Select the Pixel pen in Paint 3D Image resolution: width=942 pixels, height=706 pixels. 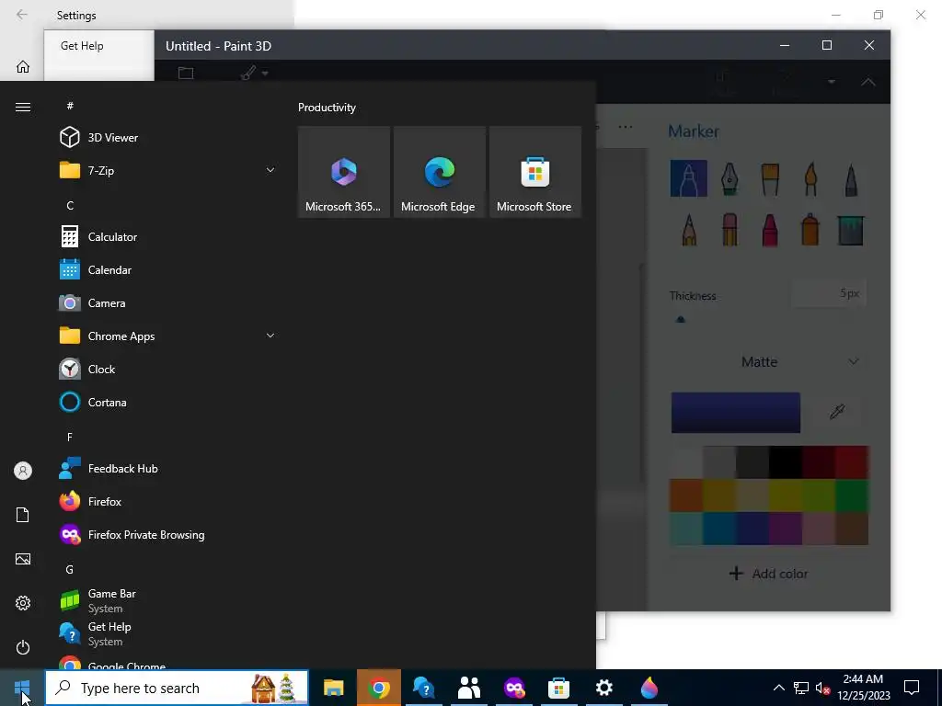click(851, 178)
